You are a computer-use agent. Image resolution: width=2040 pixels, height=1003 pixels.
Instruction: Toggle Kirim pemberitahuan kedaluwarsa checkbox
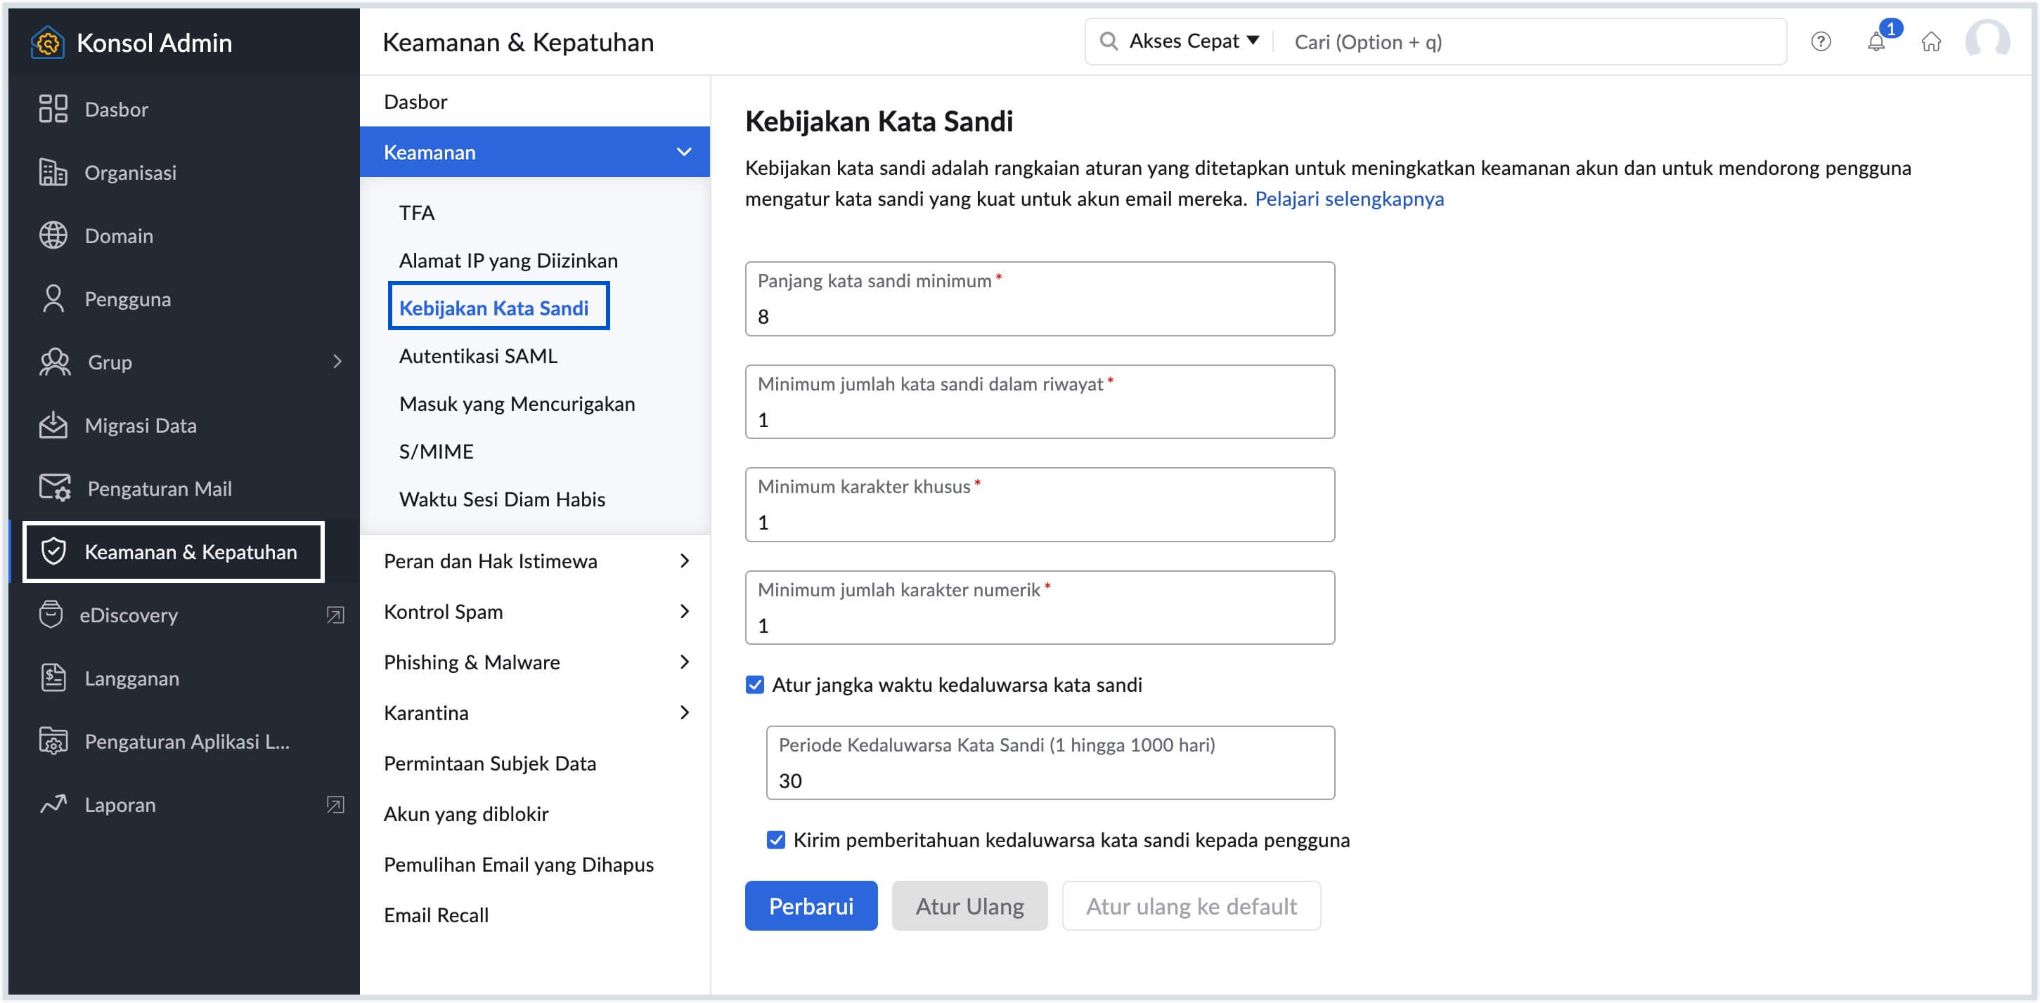point(775,839)
